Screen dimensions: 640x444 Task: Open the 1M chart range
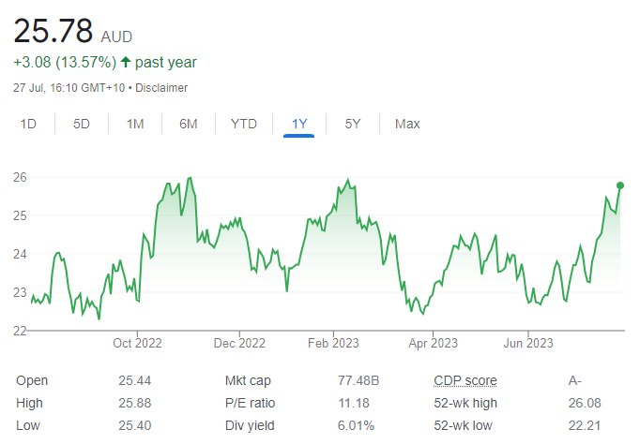pos(135,124)
